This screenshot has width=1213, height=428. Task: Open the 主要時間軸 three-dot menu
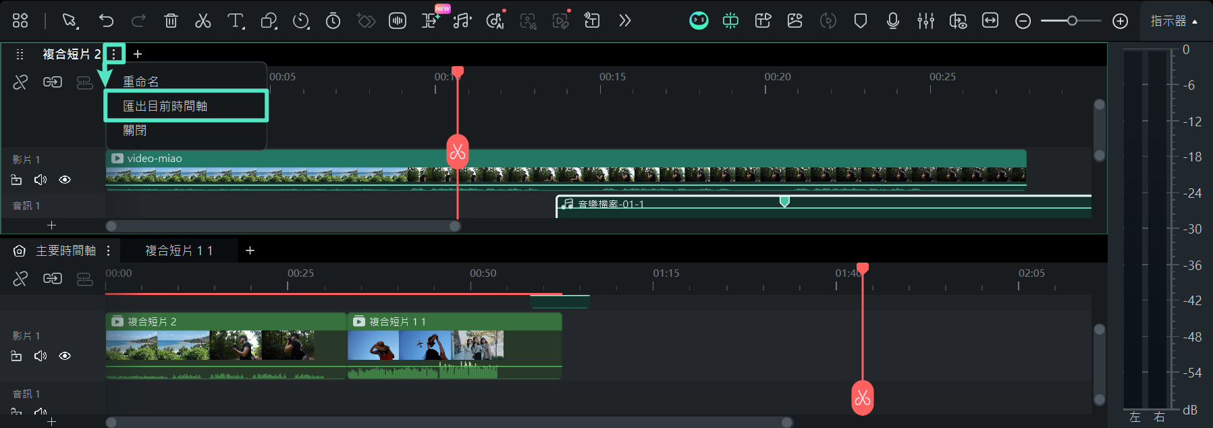(108, 250)
